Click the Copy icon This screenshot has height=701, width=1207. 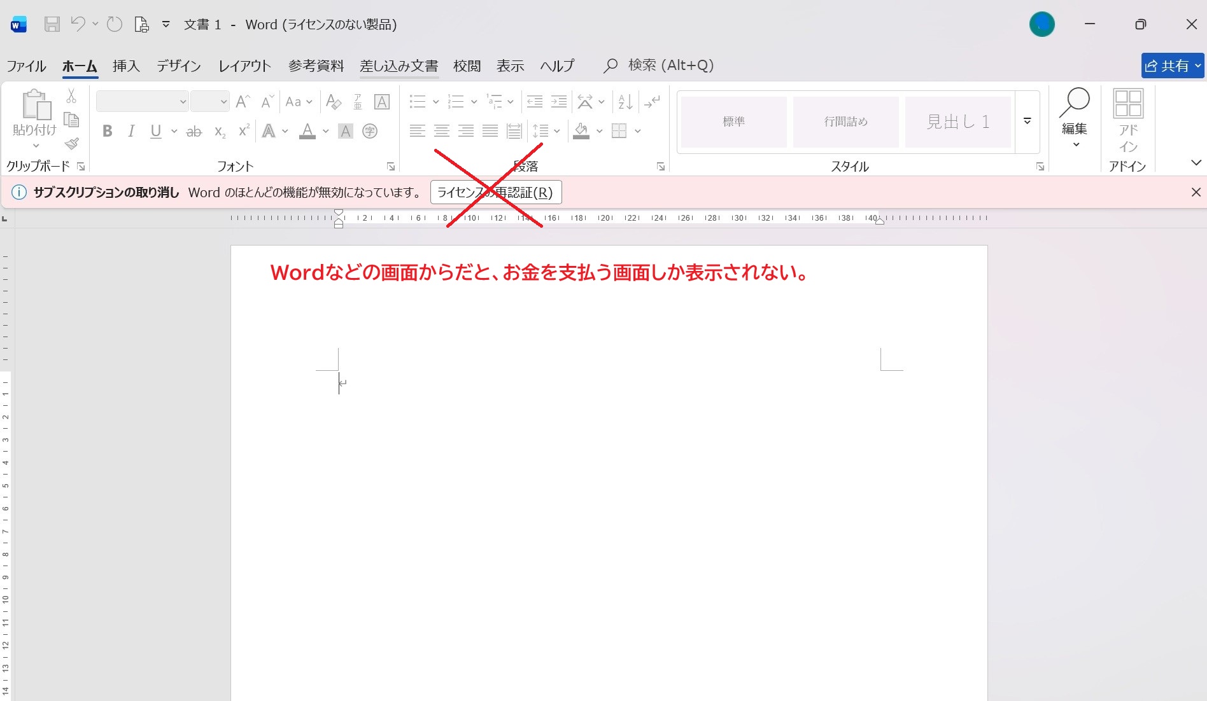pos(71,120)
